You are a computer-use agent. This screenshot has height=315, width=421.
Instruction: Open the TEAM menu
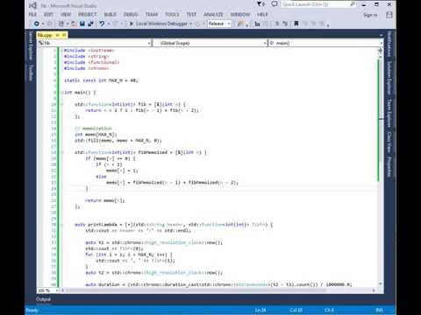(x=152, y=14)
